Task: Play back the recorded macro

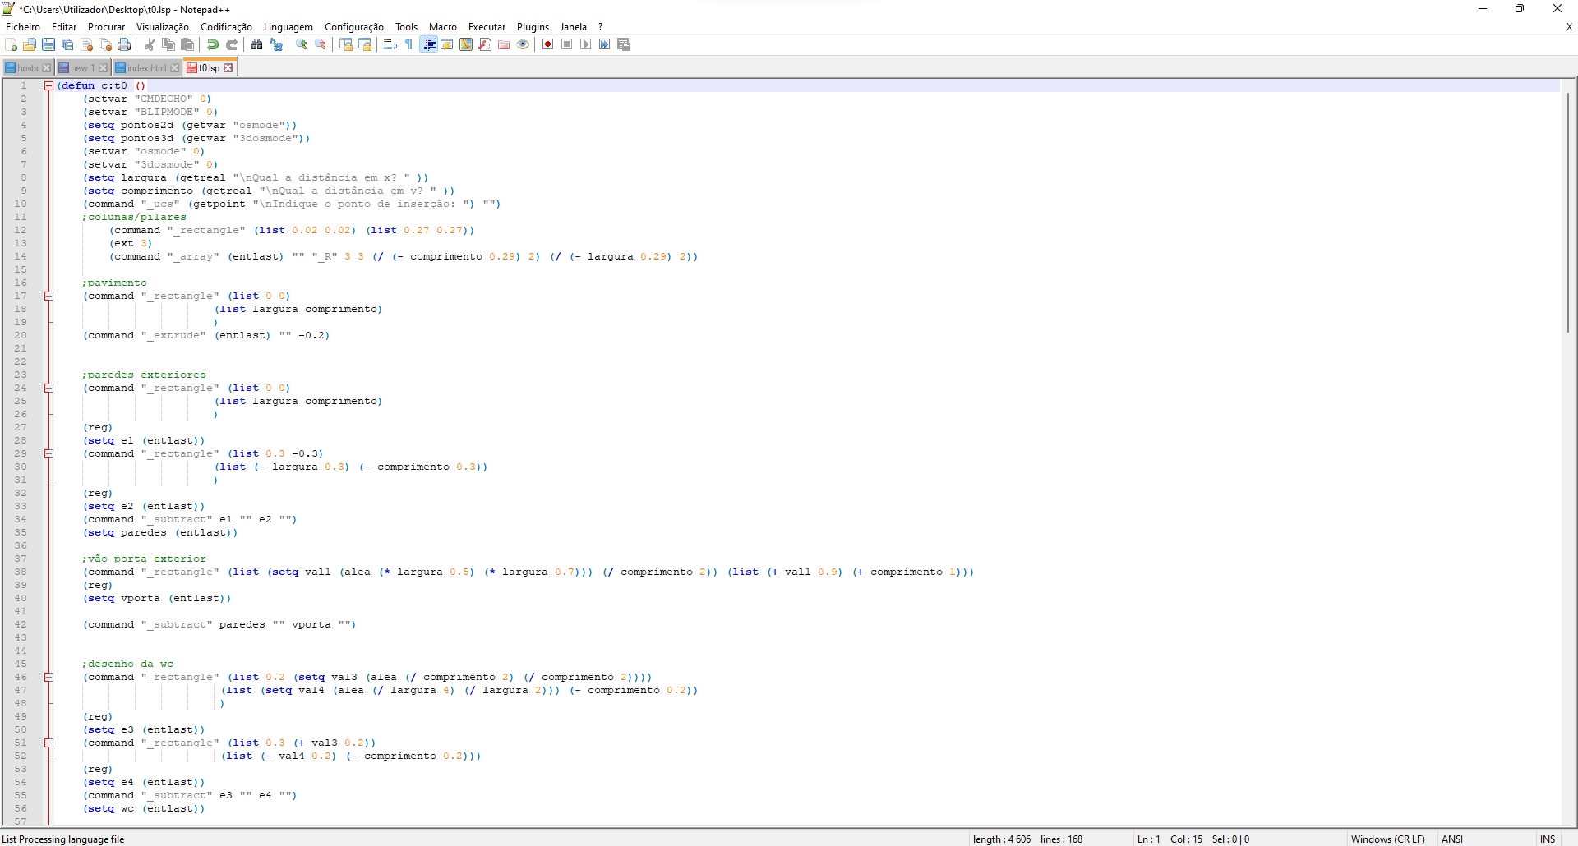Action: (x=586, y=45)
